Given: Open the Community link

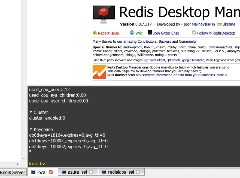Looking at the screenshot, I should [x=188, y=42].
